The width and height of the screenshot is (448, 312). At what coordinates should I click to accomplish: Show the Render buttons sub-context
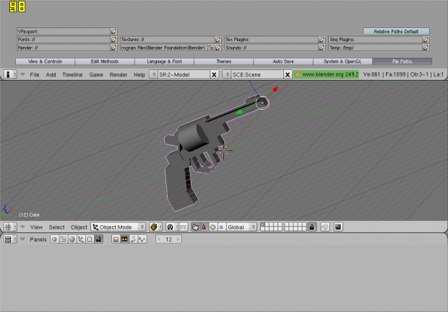[x=116, y=239]
